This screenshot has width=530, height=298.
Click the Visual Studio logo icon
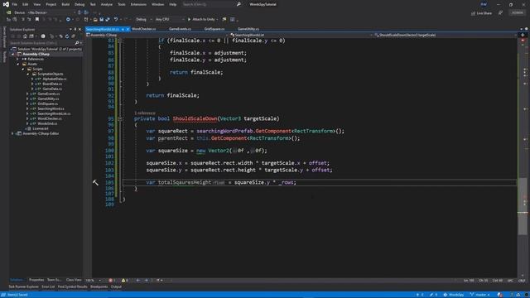tap(6, 4)
